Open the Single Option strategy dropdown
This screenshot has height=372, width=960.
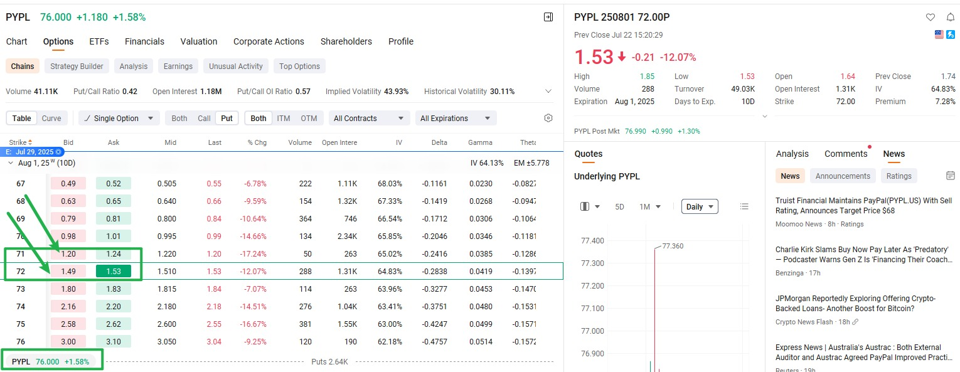tap(119, 118)
